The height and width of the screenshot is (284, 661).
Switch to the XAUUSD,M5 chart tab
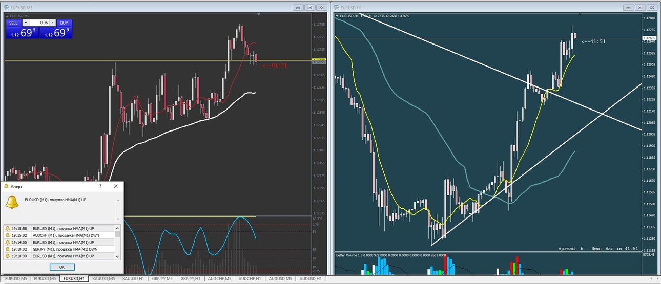104,279
